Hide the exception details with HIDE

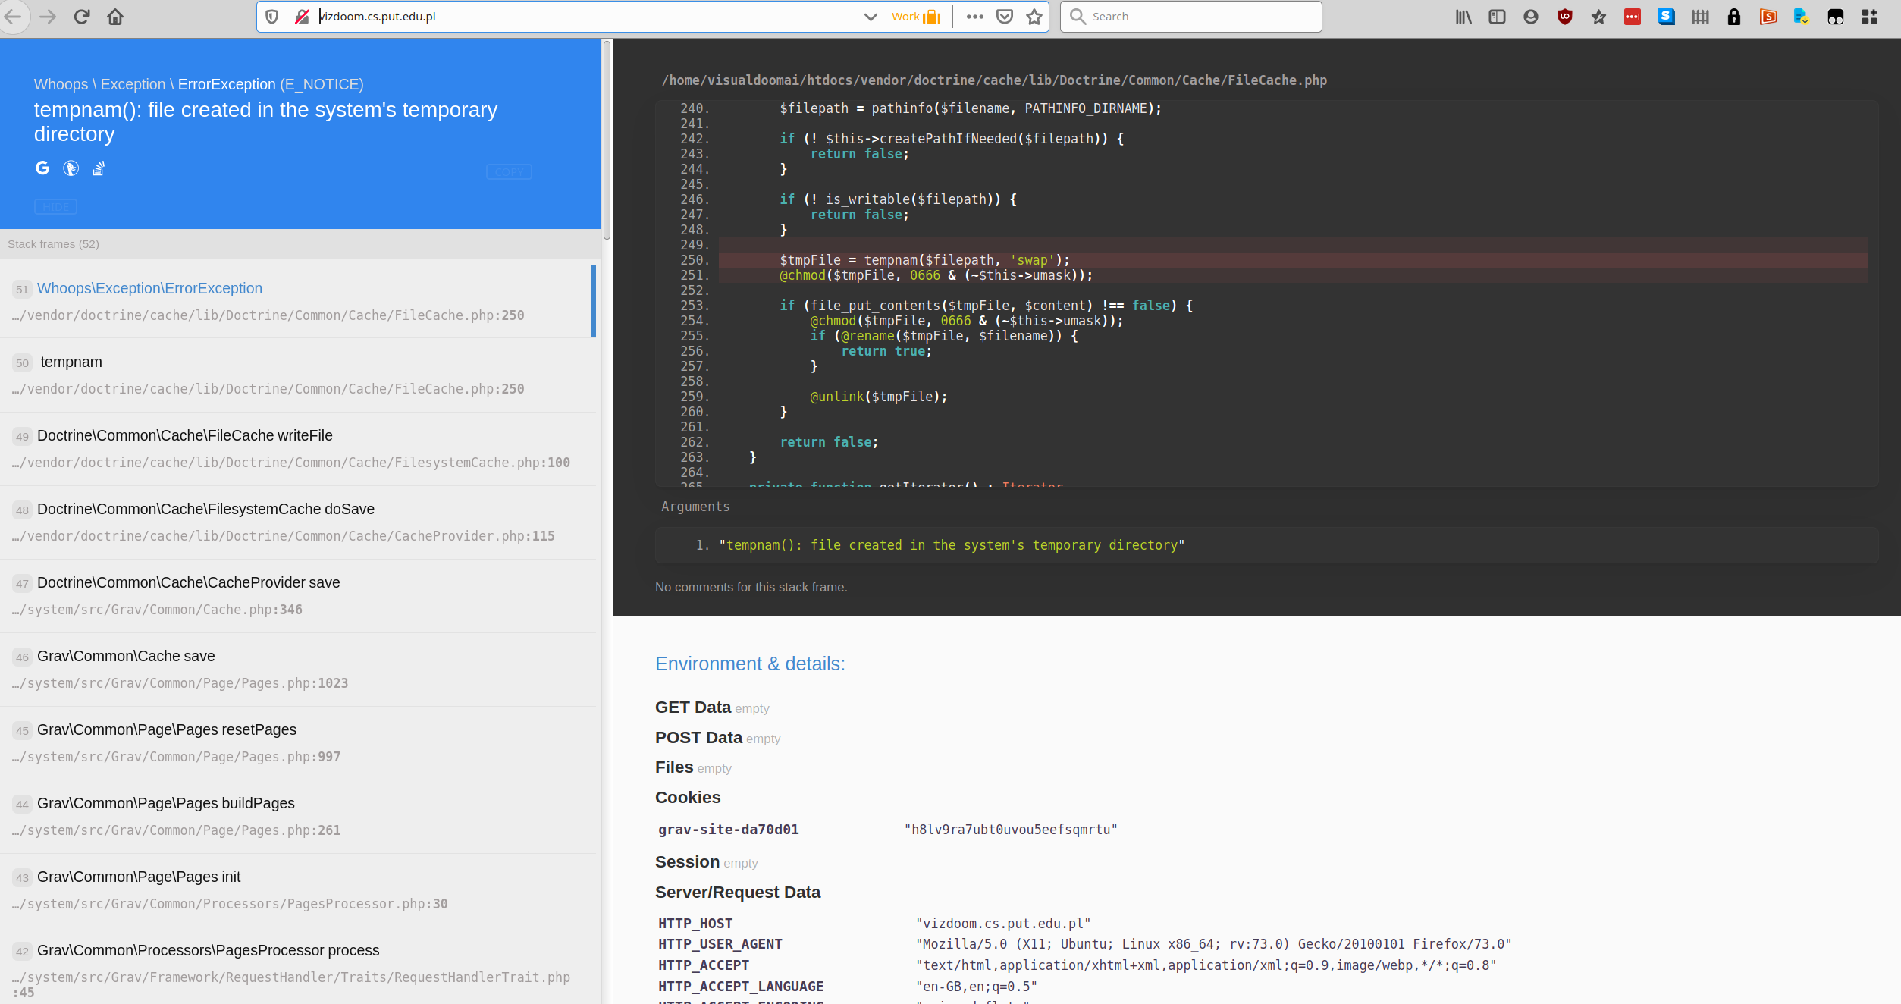(x=55, y=206)
